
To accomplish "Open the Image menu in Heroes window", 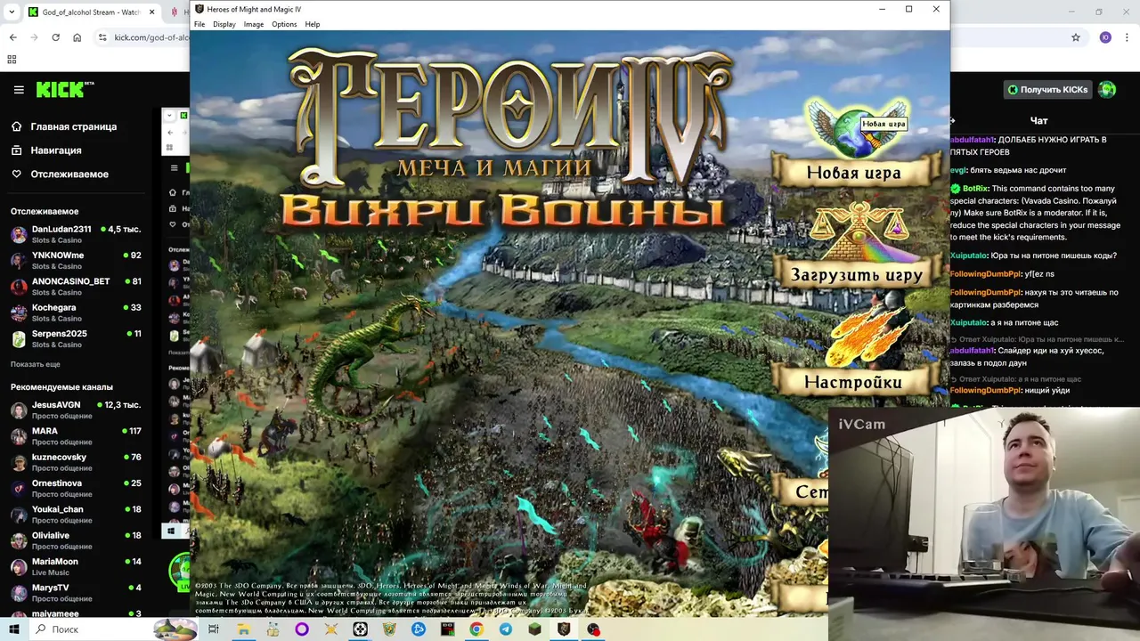I will (x=254, y=24).
